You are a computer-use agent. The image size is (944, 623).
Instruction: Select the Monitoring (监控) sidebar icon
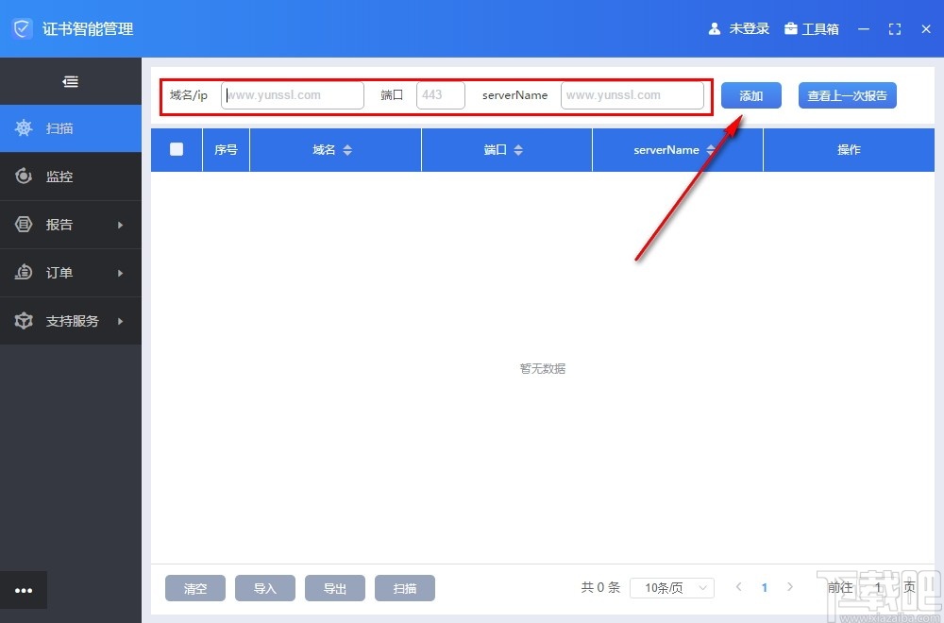(24, 177)
